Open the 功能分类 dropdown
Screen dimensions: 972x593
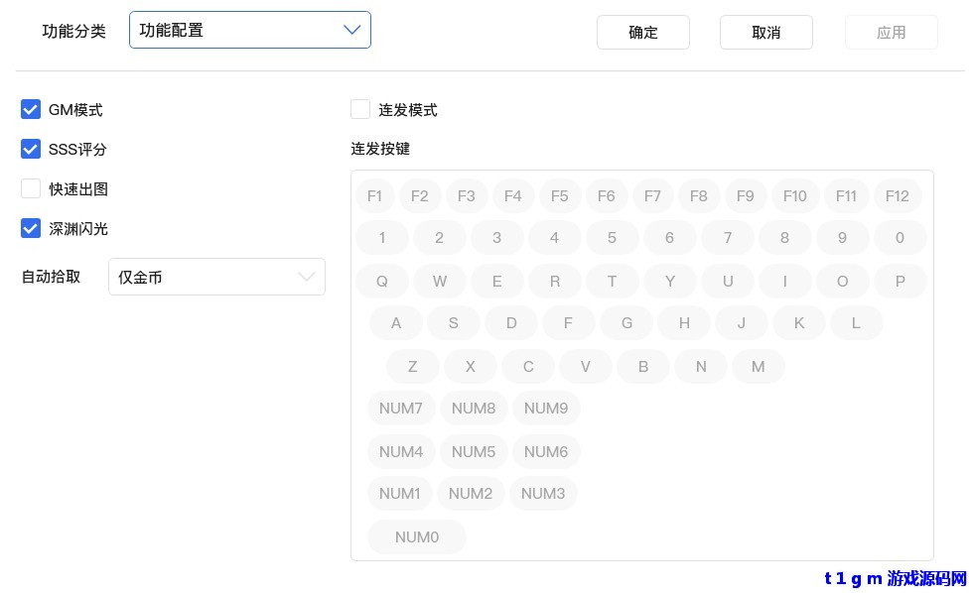[249, 30]
